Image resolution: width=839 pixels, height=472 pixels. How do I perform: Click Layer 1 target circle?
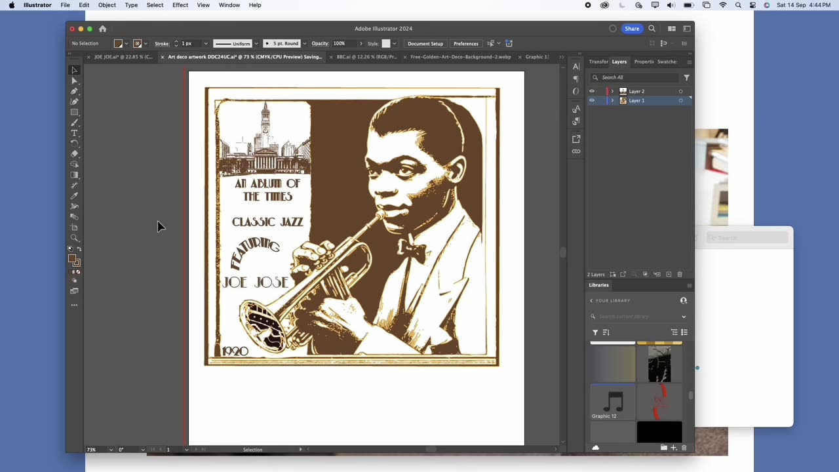[680, 100]
